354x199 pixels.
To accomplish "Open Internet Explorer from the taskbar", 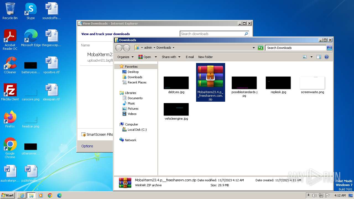I will click(x=22, y=195).
